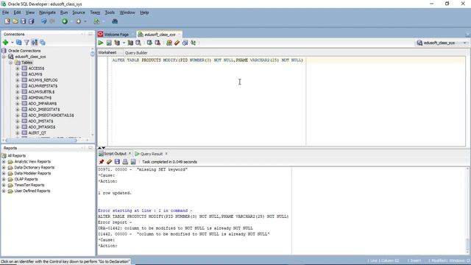Click the Collapse All icon in Connections panel
The width and height of the screenshot is (471, 265).
pyautogui.click(x=43, y=43)
